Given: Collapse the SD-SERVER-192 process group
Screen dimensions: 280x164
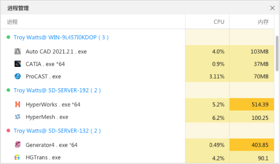Looking at the screenshot, I should 57,91.
